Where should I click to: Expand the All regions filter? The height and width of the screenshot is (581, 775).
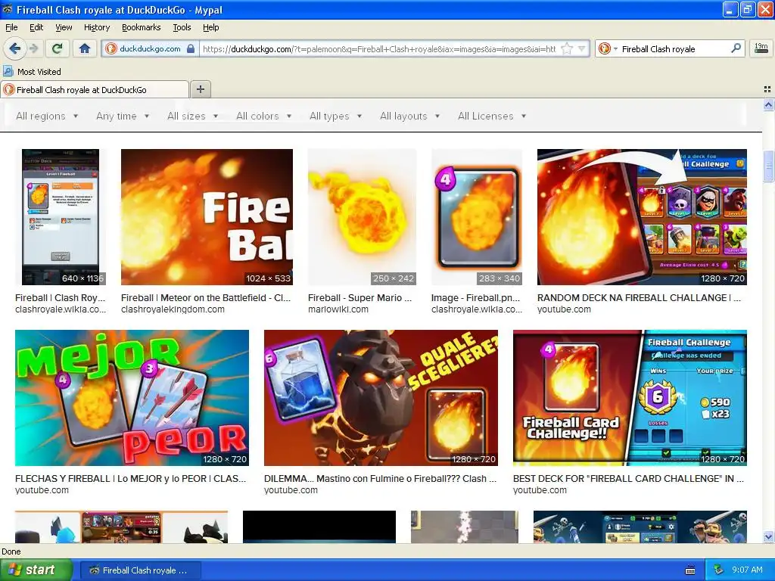[47, 116]
